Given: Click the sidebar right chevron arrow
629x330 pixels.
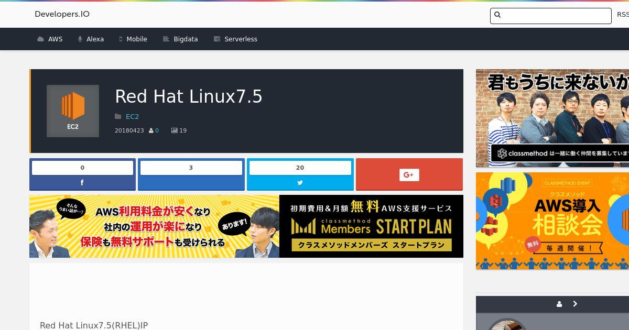Looking at the screenshot, I should 575,304.
